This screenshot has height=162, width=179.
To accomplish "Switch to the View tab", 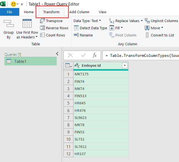I will click(x=102, y=12).
